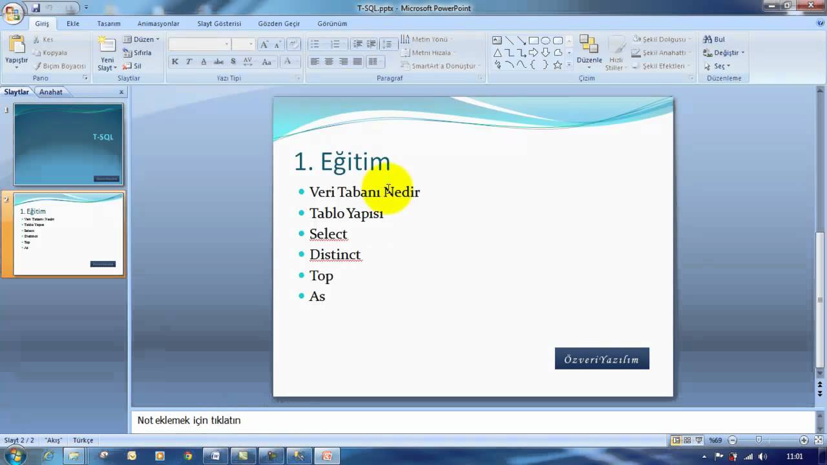Click the Yapıştır paste icon

(x=17, y=45)
